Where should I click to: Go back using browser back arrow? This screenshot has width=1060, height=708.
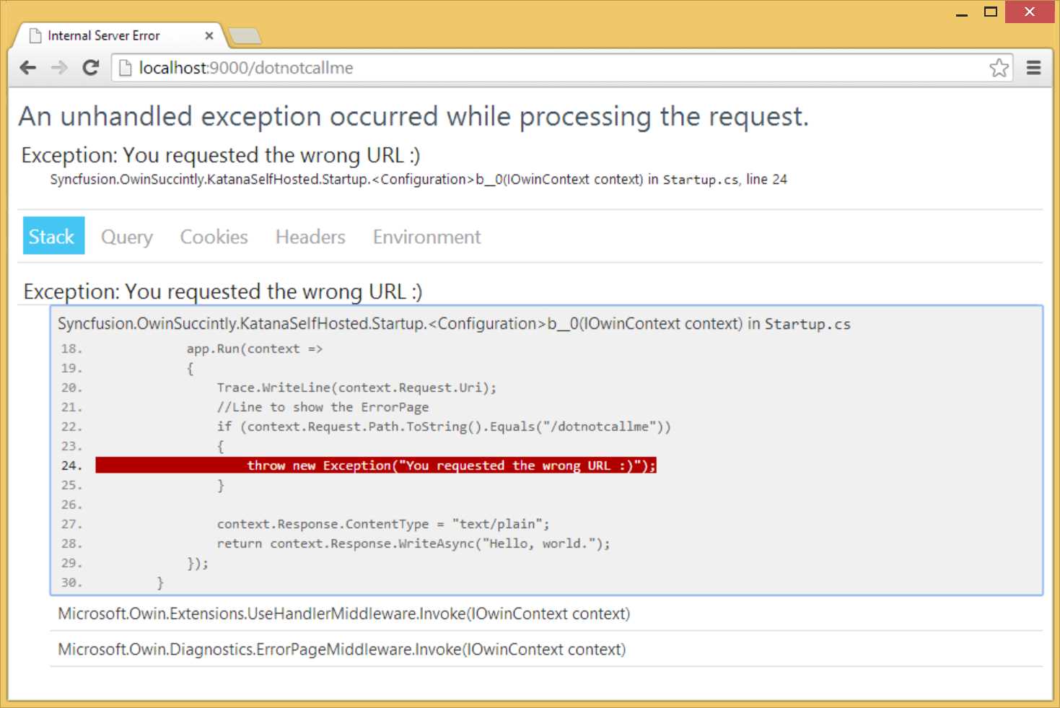[x=28, y=68]
